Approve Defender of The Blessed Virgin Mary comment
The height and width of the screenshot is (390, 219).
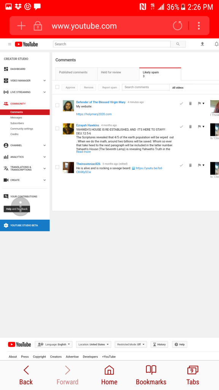tap(181, 104)
